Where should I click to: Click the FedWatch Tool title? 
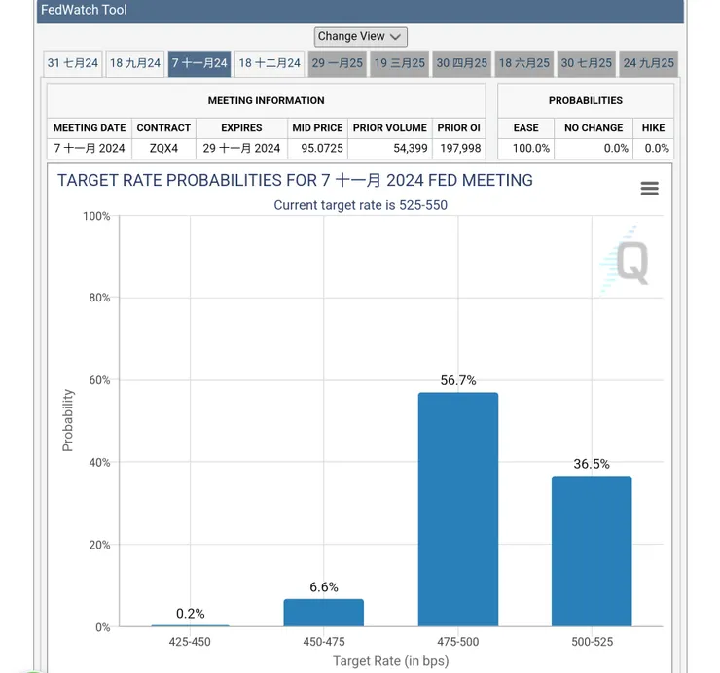(x=84, y=10)
